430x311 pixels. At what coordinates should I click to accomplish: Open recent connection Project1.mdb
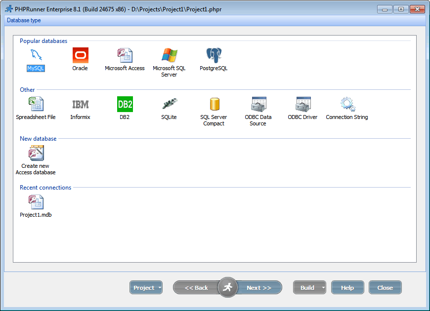click(36, 202)
